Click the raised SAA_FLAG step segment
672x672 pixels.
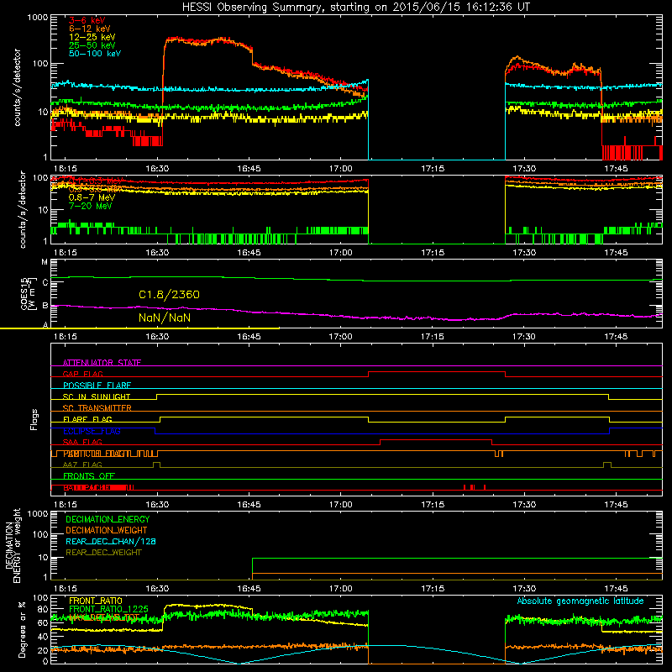[436, 439]
